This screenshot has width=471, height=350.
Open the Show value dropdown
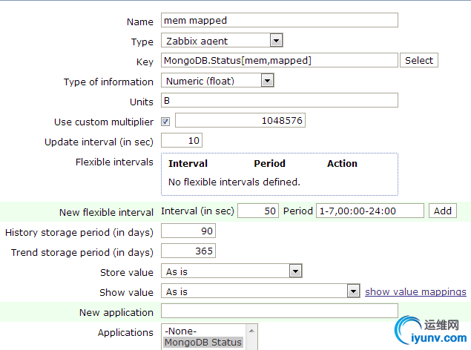(x=261, y=291)
